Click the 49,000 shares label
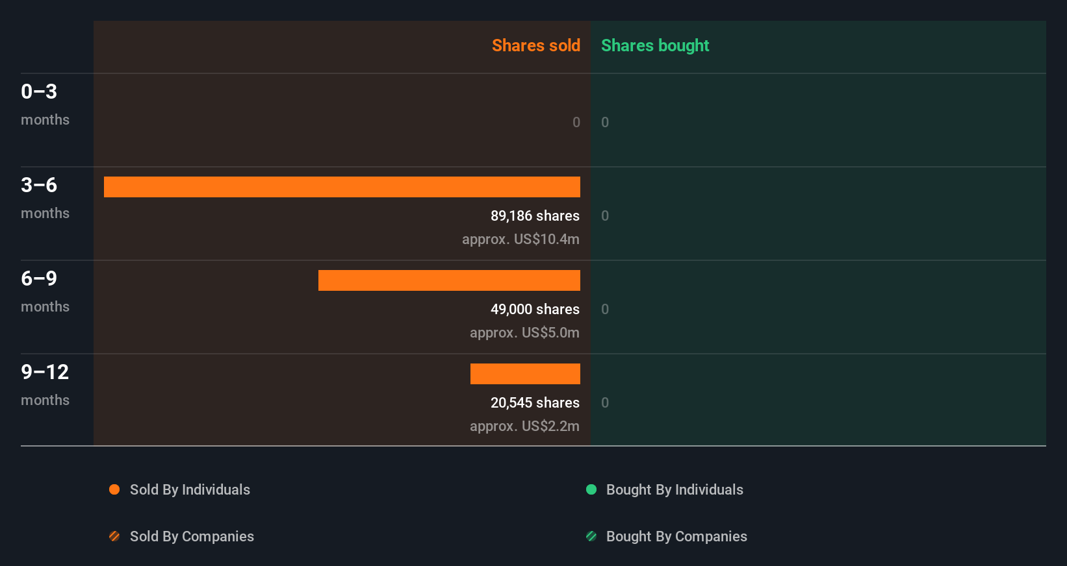The image size is (1067, 566). click(535, 309)
